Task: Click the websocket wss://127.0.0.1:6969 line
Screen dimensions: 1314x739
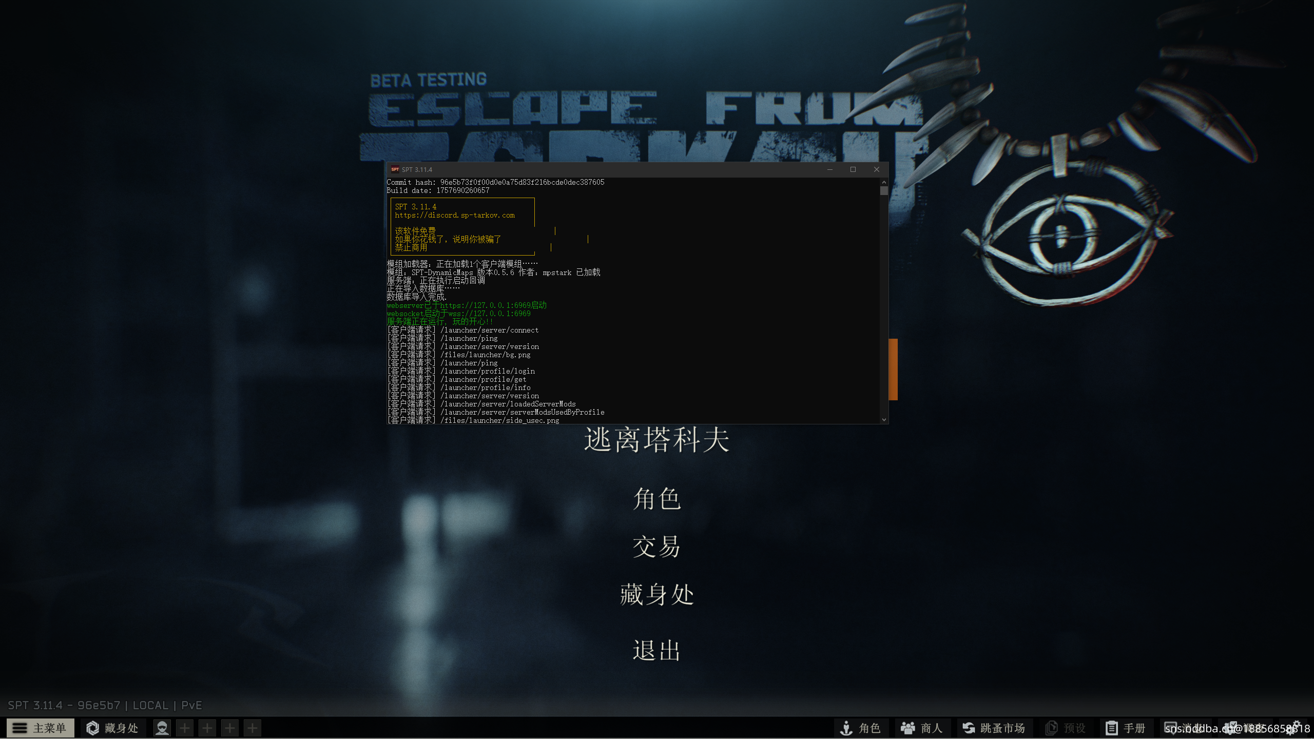Action: (x=458, y=314)
